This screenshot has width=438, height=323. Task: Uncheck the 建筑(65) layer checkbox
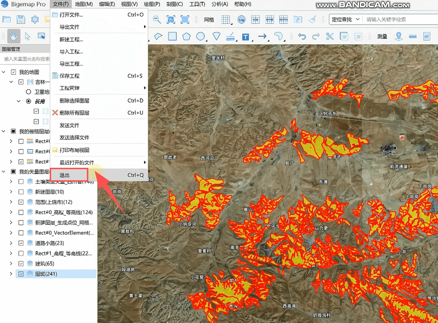click(x=21, y=264)
